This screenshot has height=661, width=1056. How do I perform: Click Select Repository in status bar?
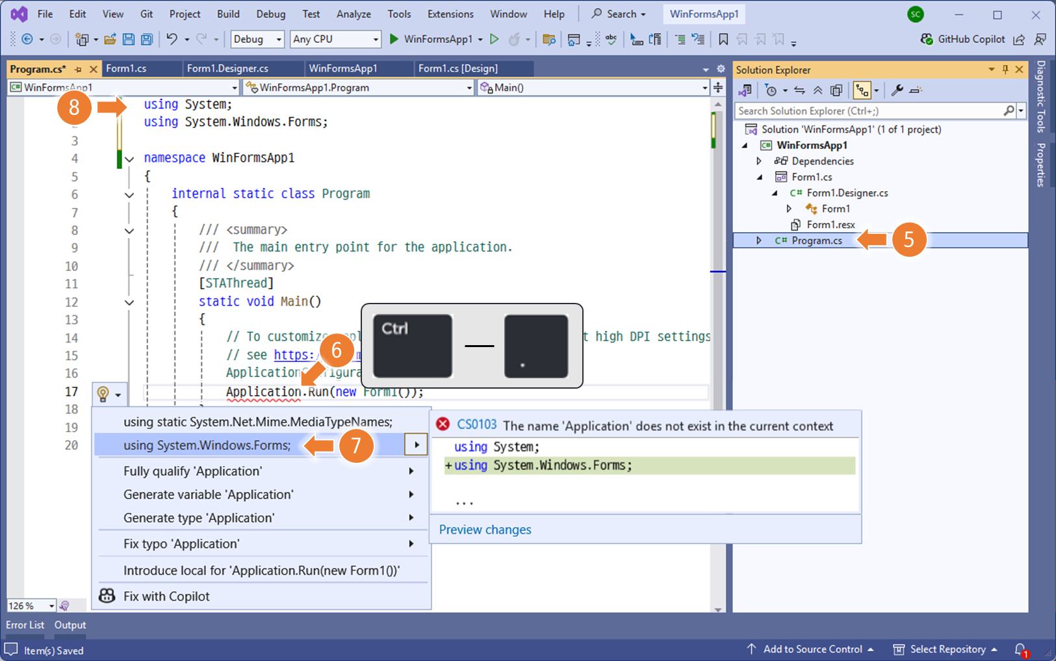click(x=946, y=649)
